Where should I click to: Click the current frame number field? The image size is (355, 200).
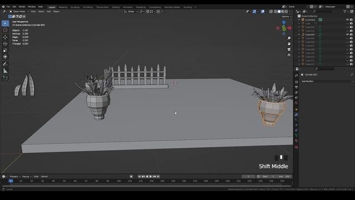click(248, 177)
